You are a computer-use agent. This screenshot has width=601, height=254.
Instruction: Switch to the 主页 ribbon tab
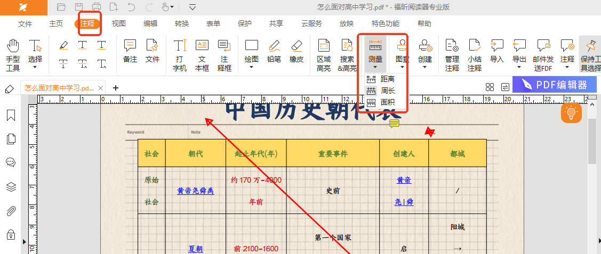[x=56, y=24]
